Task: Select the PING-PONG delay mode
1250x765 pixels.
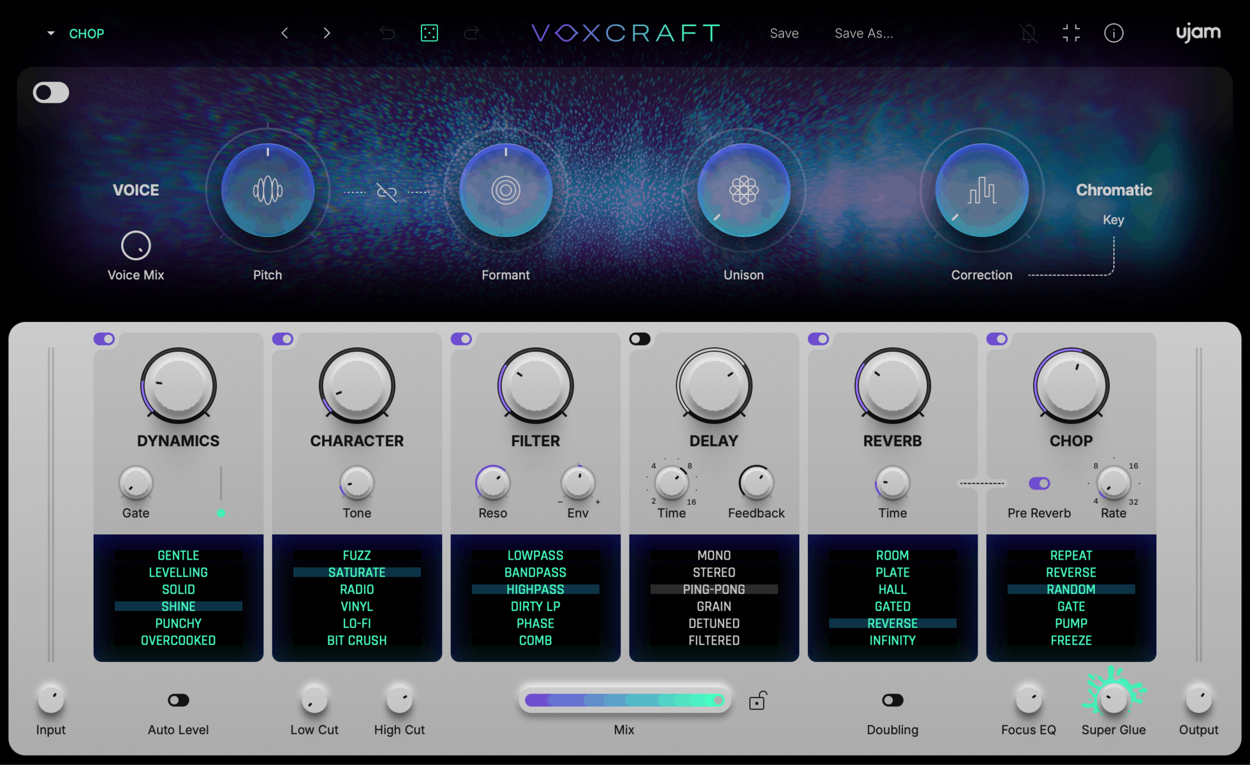Action: (x=714, y=589)
